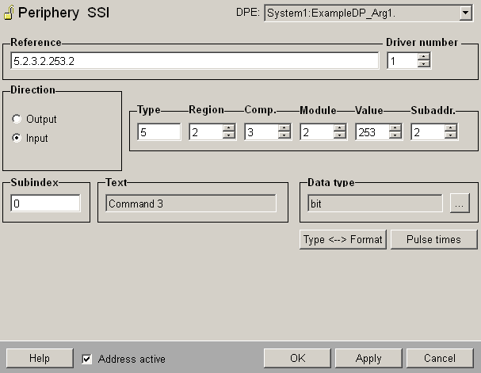Click the Type input field
Image resolution: width=481 pixels, height=373 pixels.
158,132
